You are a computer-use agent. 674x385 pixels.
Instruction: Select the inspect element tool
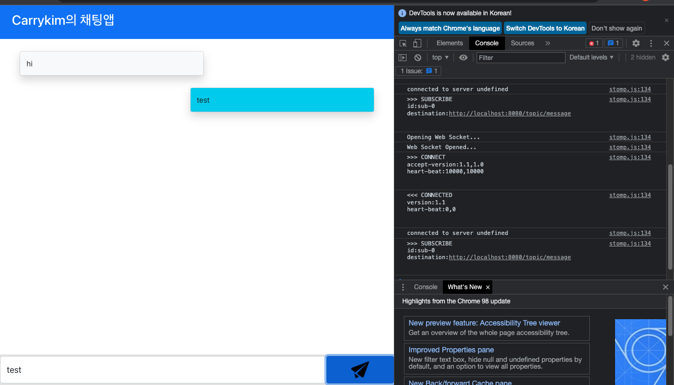coord(402,43)
